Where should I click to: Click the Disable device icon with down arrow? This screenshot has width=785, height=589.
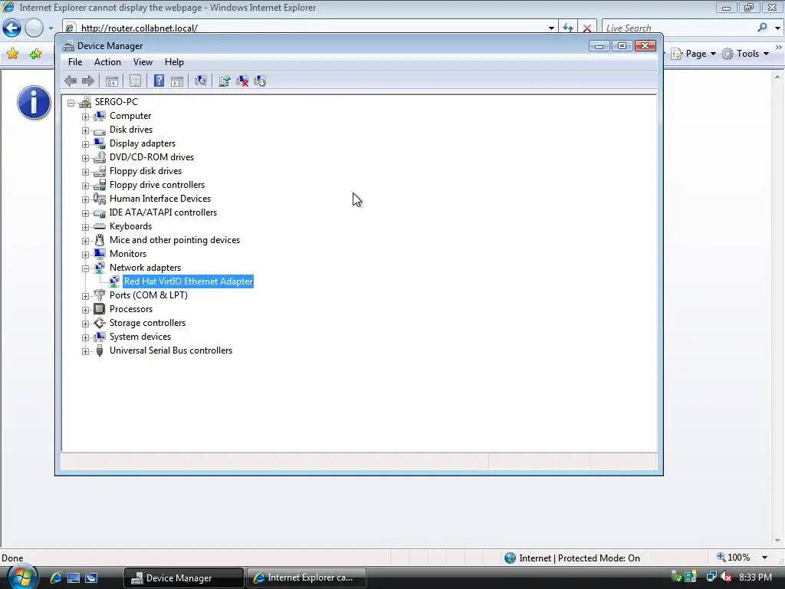(260, 81)
